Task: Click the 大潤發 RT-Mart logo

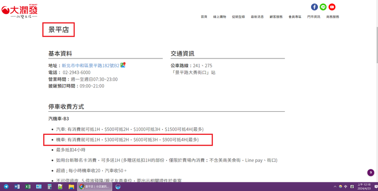Action: point(19,11)
